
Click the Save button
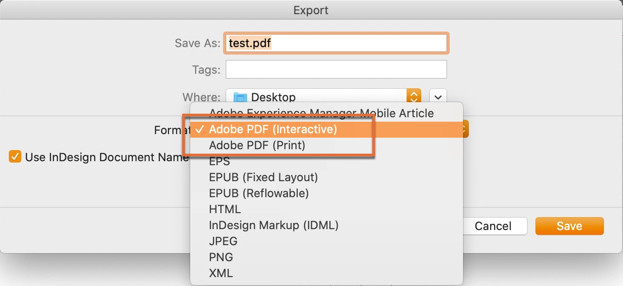[569, 226]
